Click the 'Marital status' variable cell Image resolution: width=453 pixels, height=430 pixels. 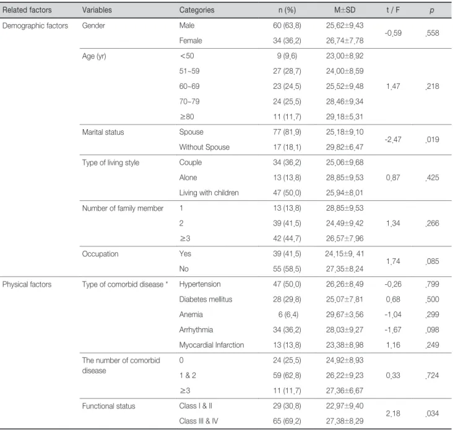pyautogui.click(x=103, y=132)
